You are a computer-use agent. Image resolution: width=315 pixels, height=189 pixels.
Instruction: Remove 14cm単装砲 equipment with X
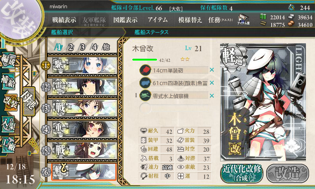point(211,70)
